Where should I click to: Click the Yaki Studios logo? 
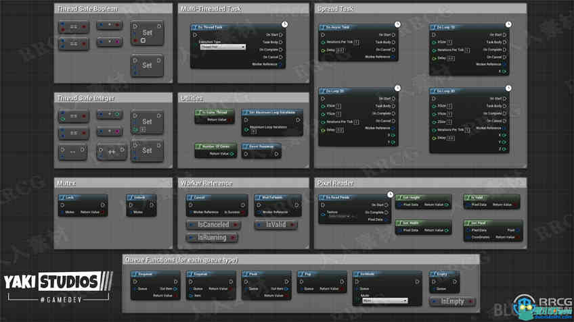[x=59, y=287]
